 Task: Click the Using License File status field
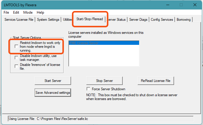(x=101, y=119)
